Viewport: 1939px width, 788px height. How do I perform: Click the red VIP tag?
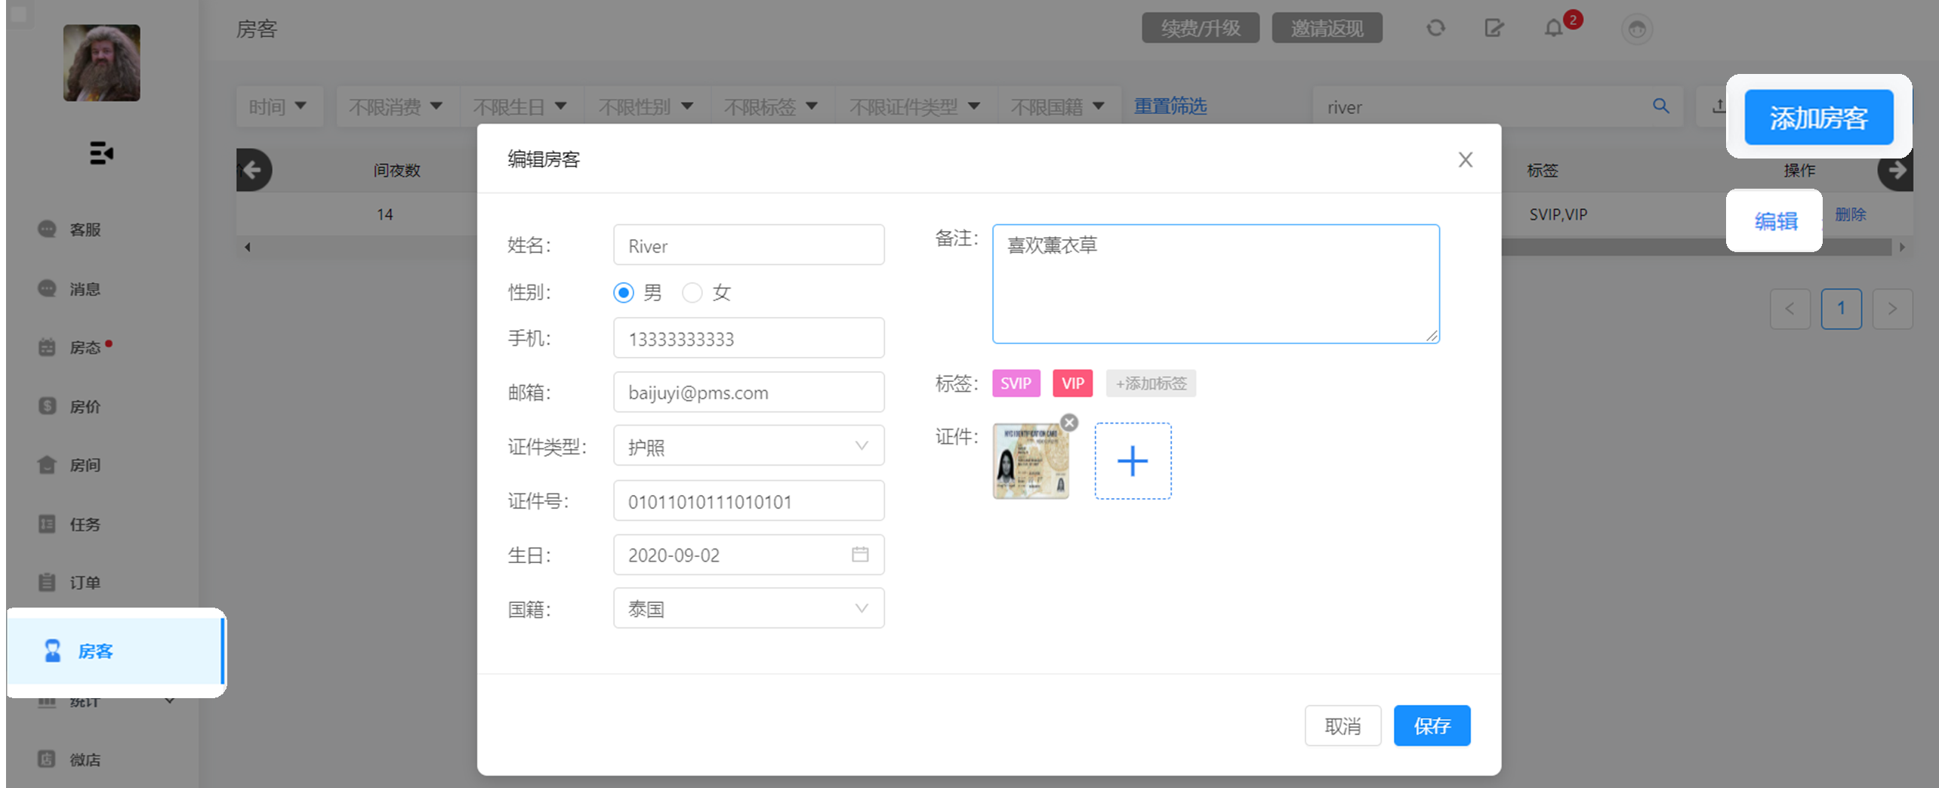pyautogui.click(x=1072, y=383)
